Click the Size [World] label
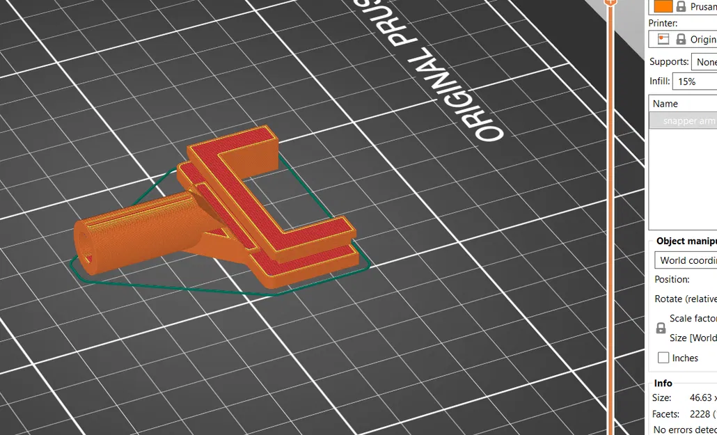This screenshot has height=435, width=717. pos(693,338)
